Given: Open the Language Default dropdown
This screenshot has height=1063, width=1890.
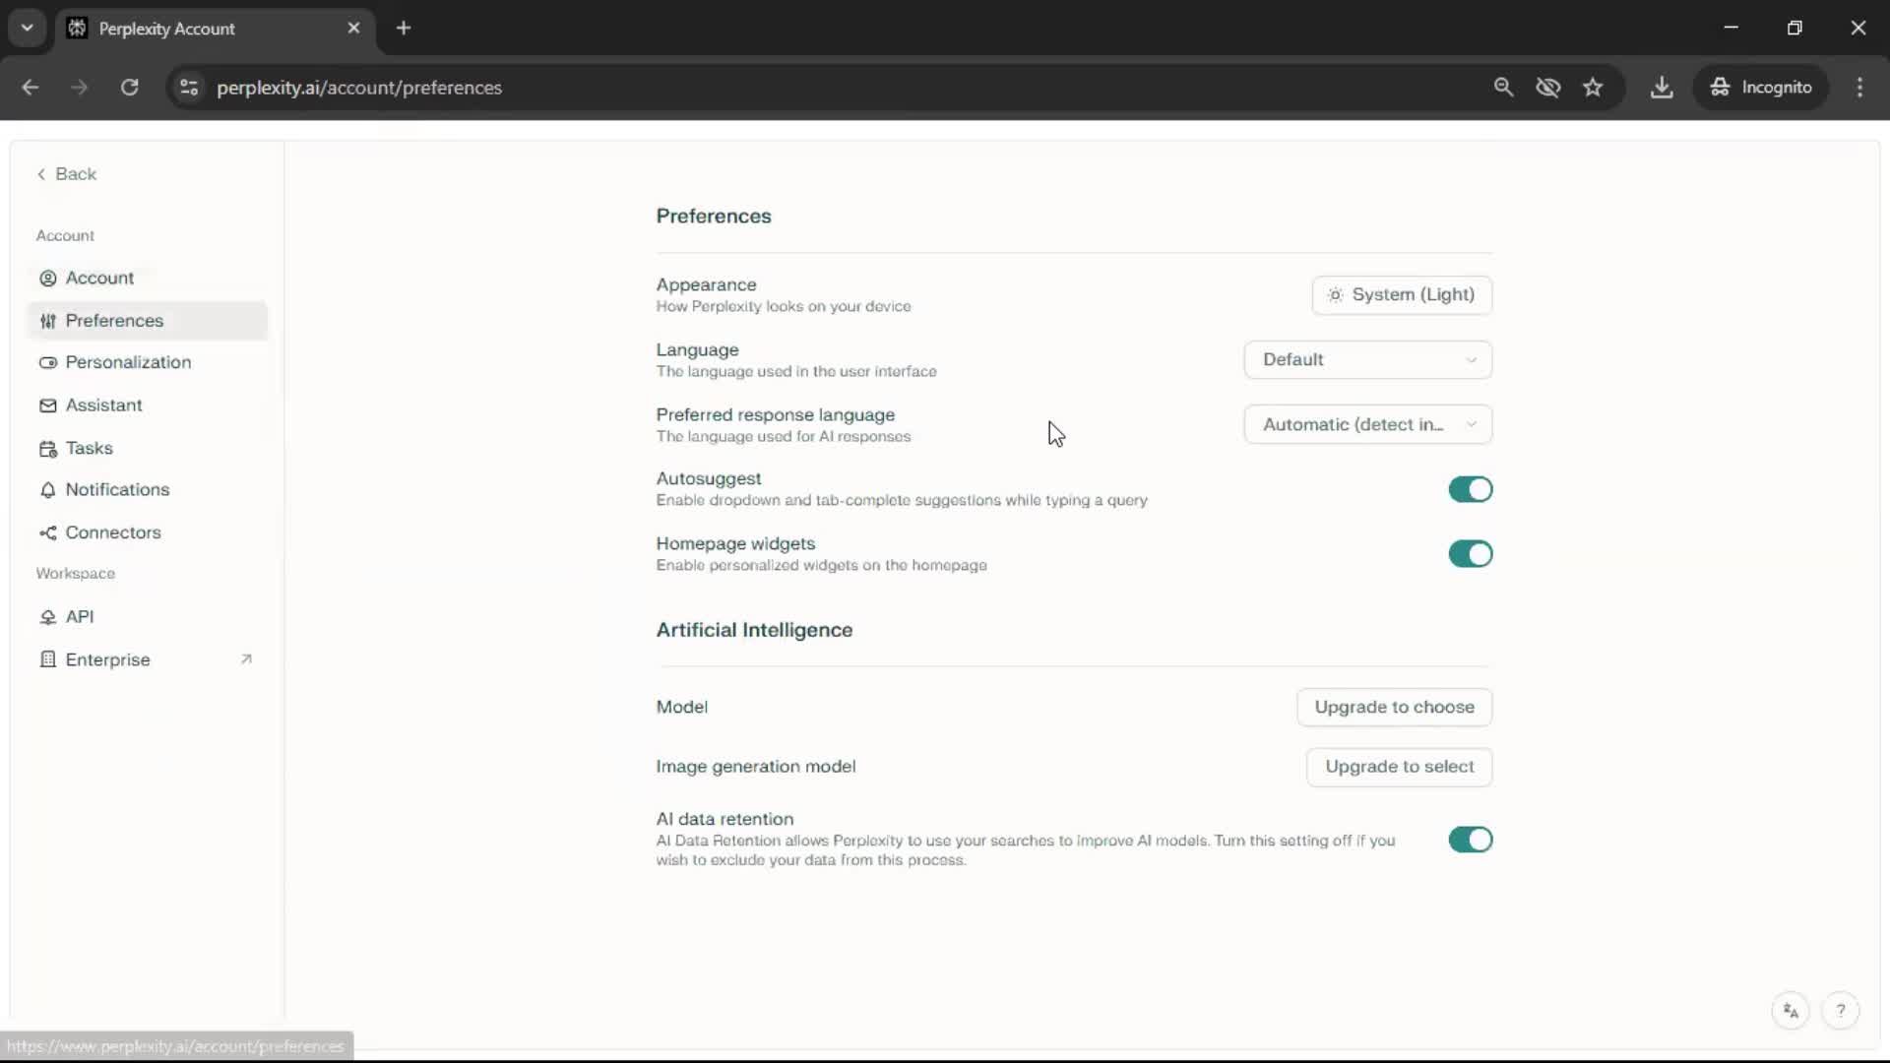Looking at the screenshot, I should pyautogui.click(x=1367, y=359).
